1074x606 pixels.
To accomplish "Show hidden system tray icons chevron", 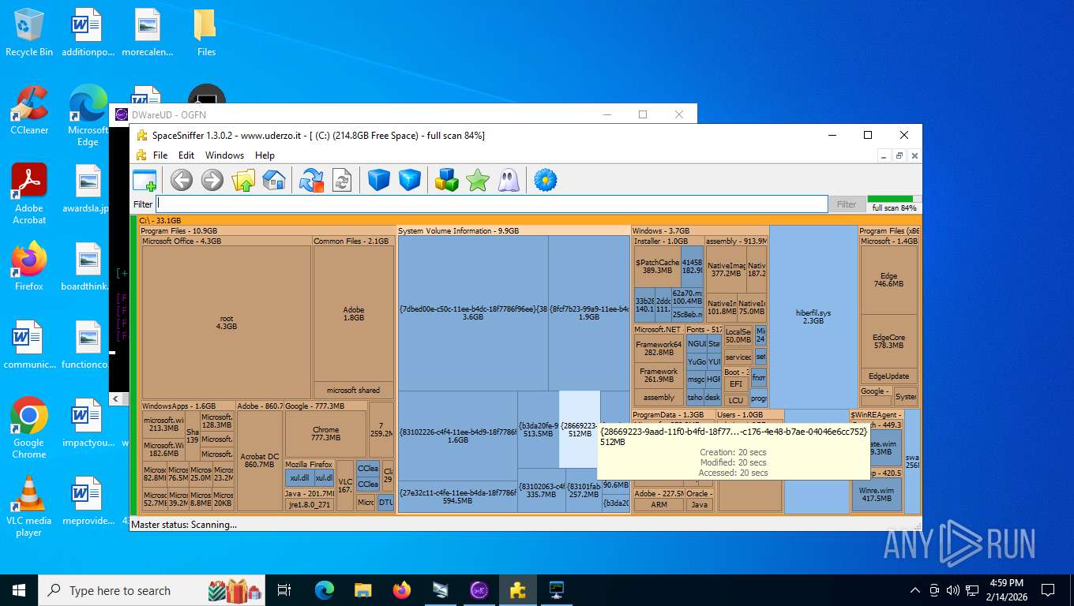I will (x=915, y=590).
